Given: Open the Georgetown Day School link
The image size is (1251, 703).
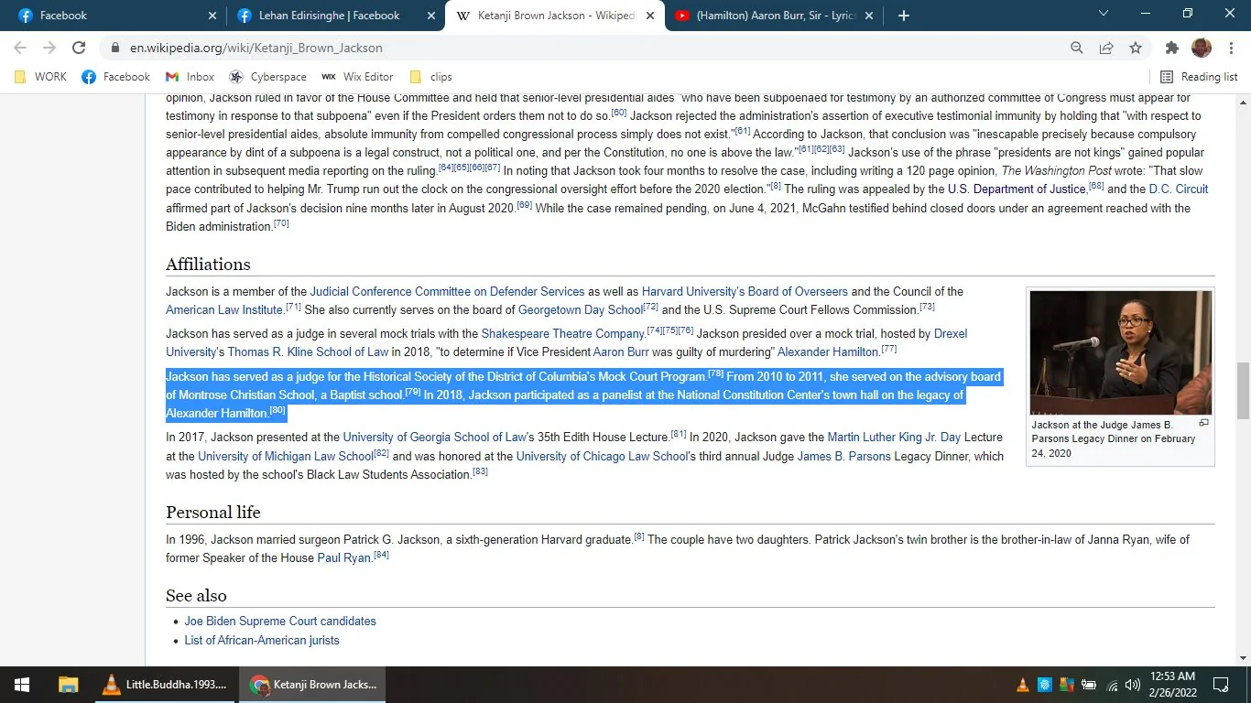Looking at the screenshot, I should (x=581, y=310).
